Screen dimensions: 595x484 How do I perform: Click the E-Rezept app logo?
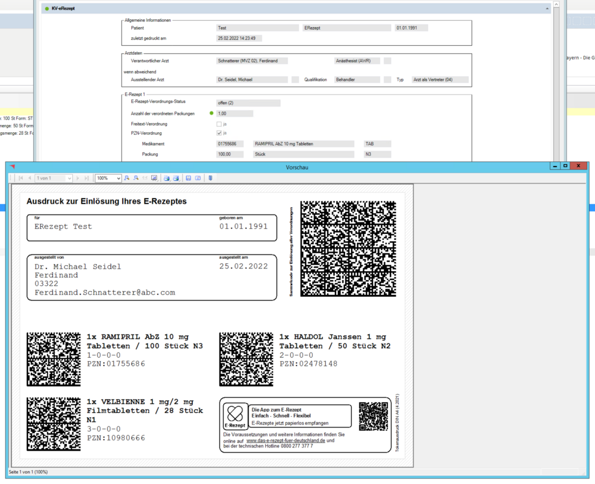pos(235,417)
